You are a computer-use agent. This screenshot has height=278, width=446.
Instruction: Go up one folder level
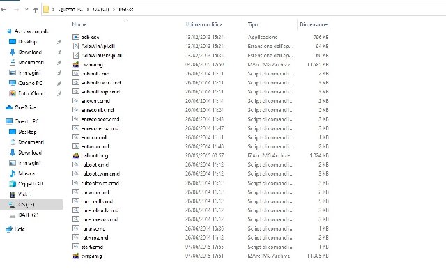36,10
